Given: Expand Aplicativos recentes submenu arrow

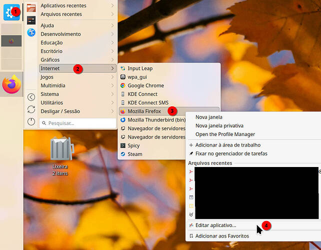Looking at the screenshot, I should coord(112,5).
